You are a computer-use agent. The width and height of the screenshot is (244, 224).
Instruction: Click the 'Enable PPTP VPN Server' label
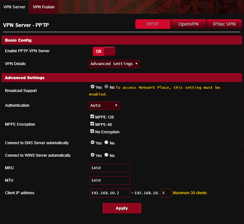(x=27, y=51)
